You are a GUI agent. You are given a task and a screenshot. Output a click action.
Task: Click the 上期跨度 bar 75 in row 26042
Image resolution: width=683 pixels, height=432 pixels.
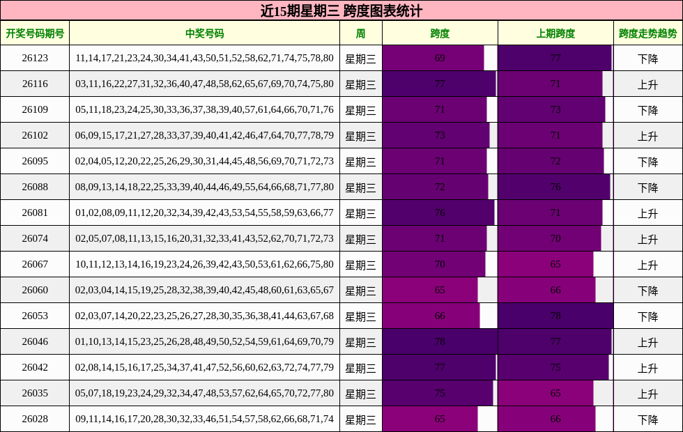[x=553, y=367]
